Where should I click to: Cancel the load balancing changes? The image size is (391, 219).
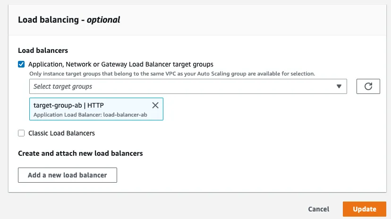318,209
